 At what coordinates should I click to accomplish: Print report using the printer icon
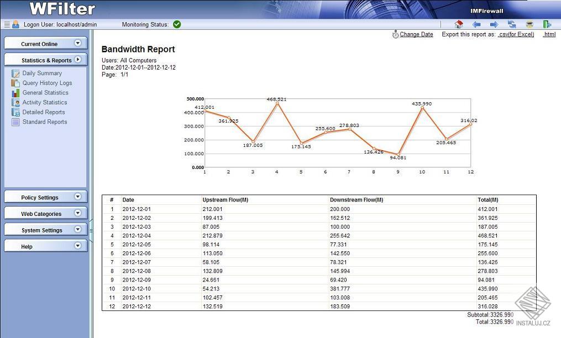[530, 24]
